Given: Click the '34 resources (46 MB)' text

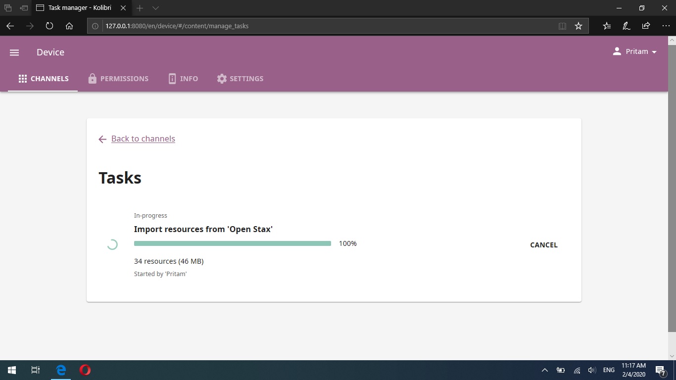Looking at the screenshot, I should coord(169,261).
